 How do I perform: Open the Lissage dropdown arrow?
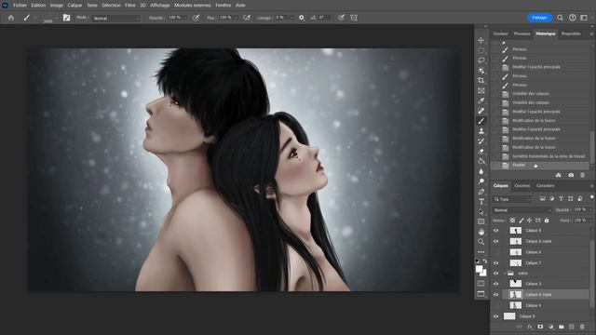pos(291,18)
